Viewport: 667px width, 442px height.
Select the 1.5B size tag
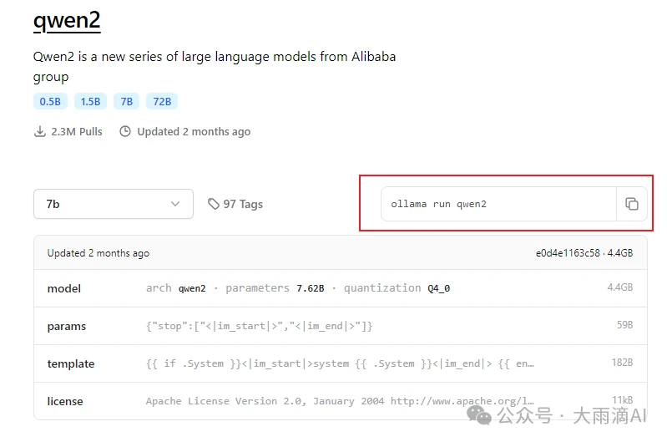click(x=90, y=102)
